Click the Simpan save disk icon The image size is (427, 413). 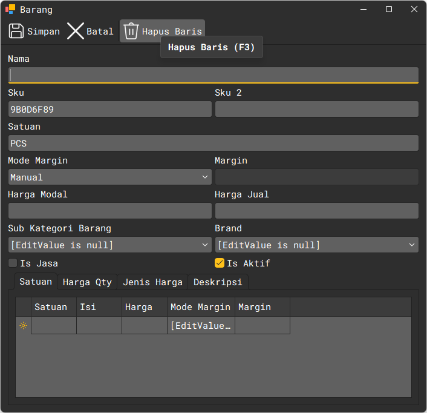click(16, 31)
